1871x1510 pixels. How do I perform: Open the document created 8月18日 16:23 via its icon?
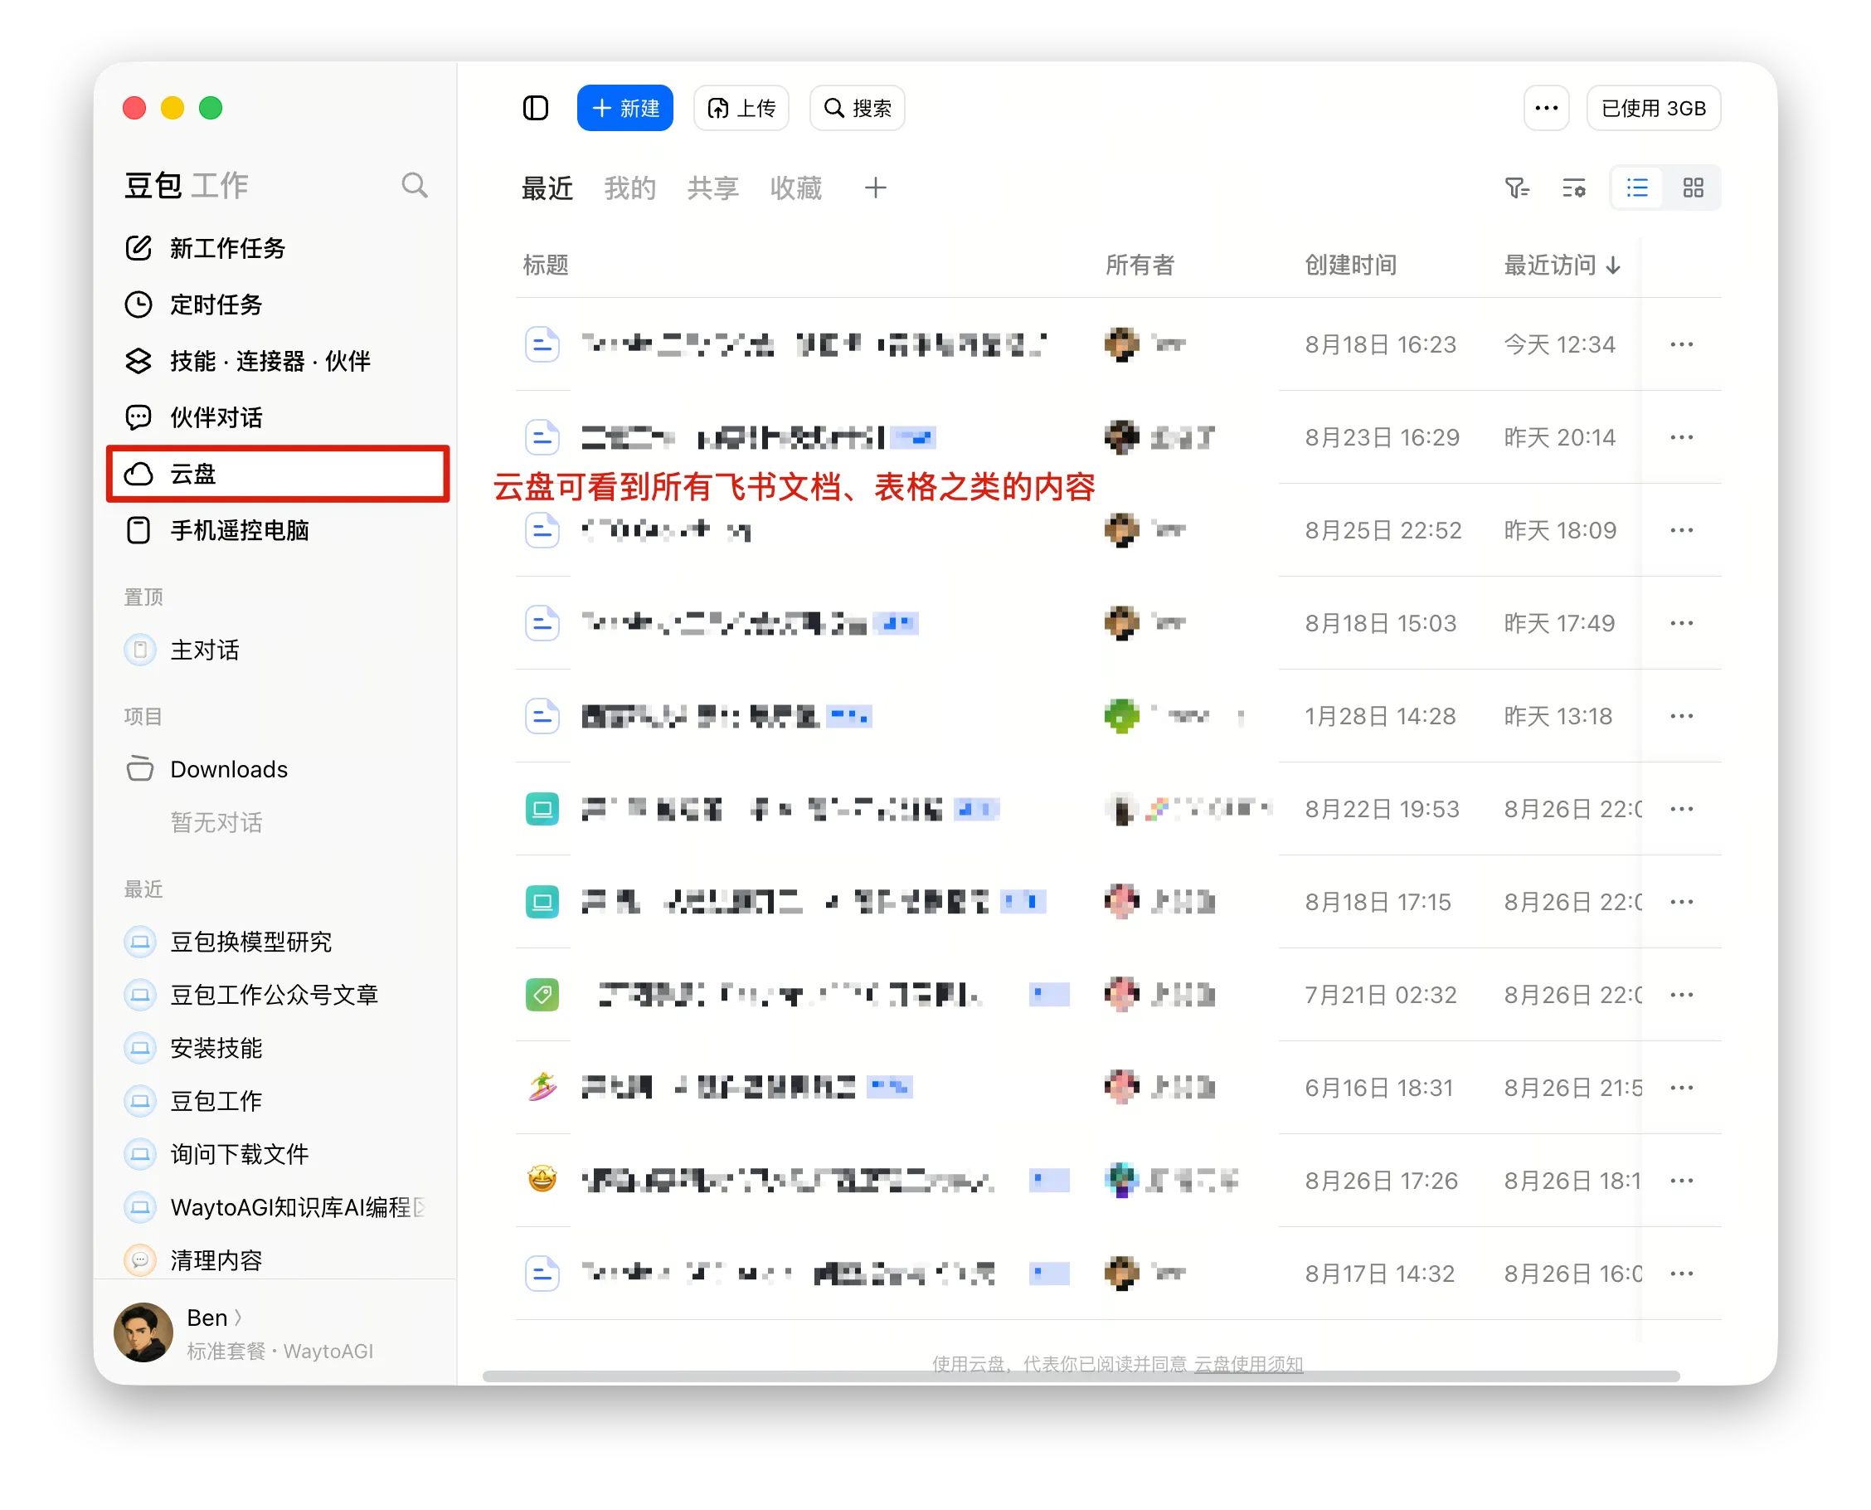542,345
